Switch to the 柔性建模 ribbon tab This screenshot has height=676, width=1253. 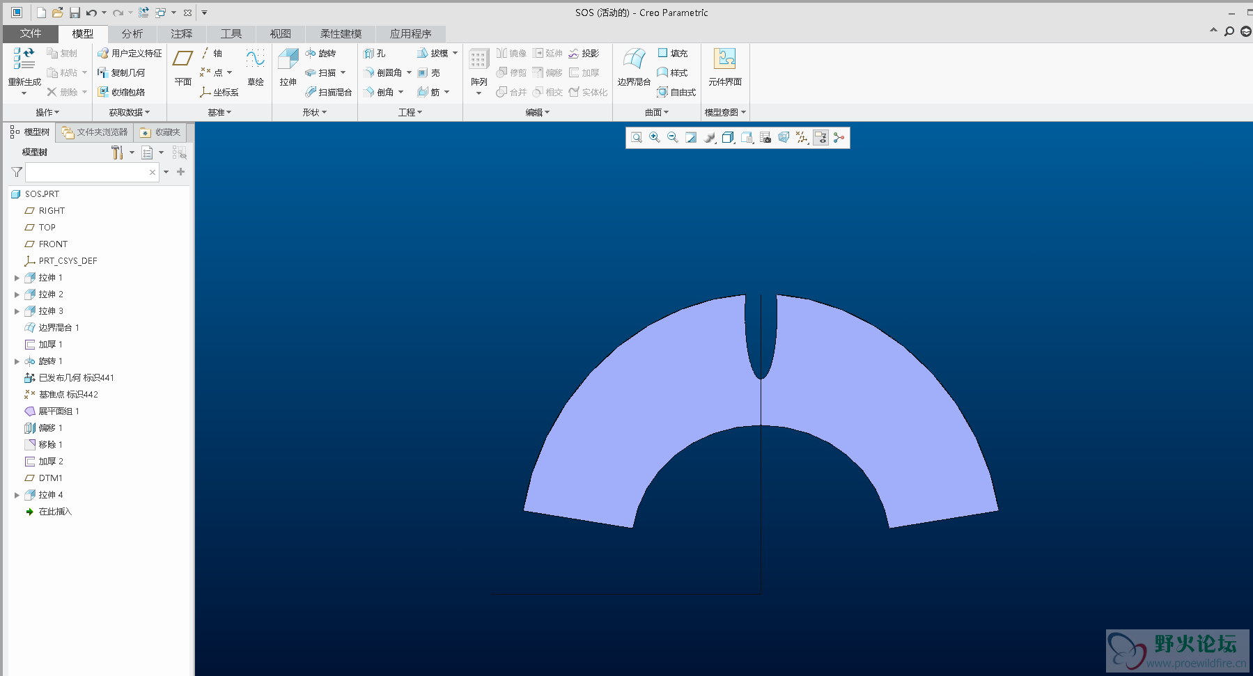[x=341, y=33]
